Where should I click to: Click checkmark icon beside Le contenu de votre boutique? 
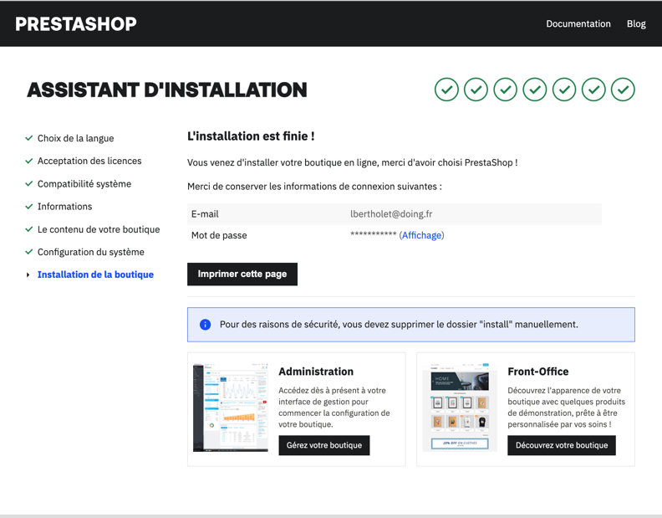coord(29,229)
